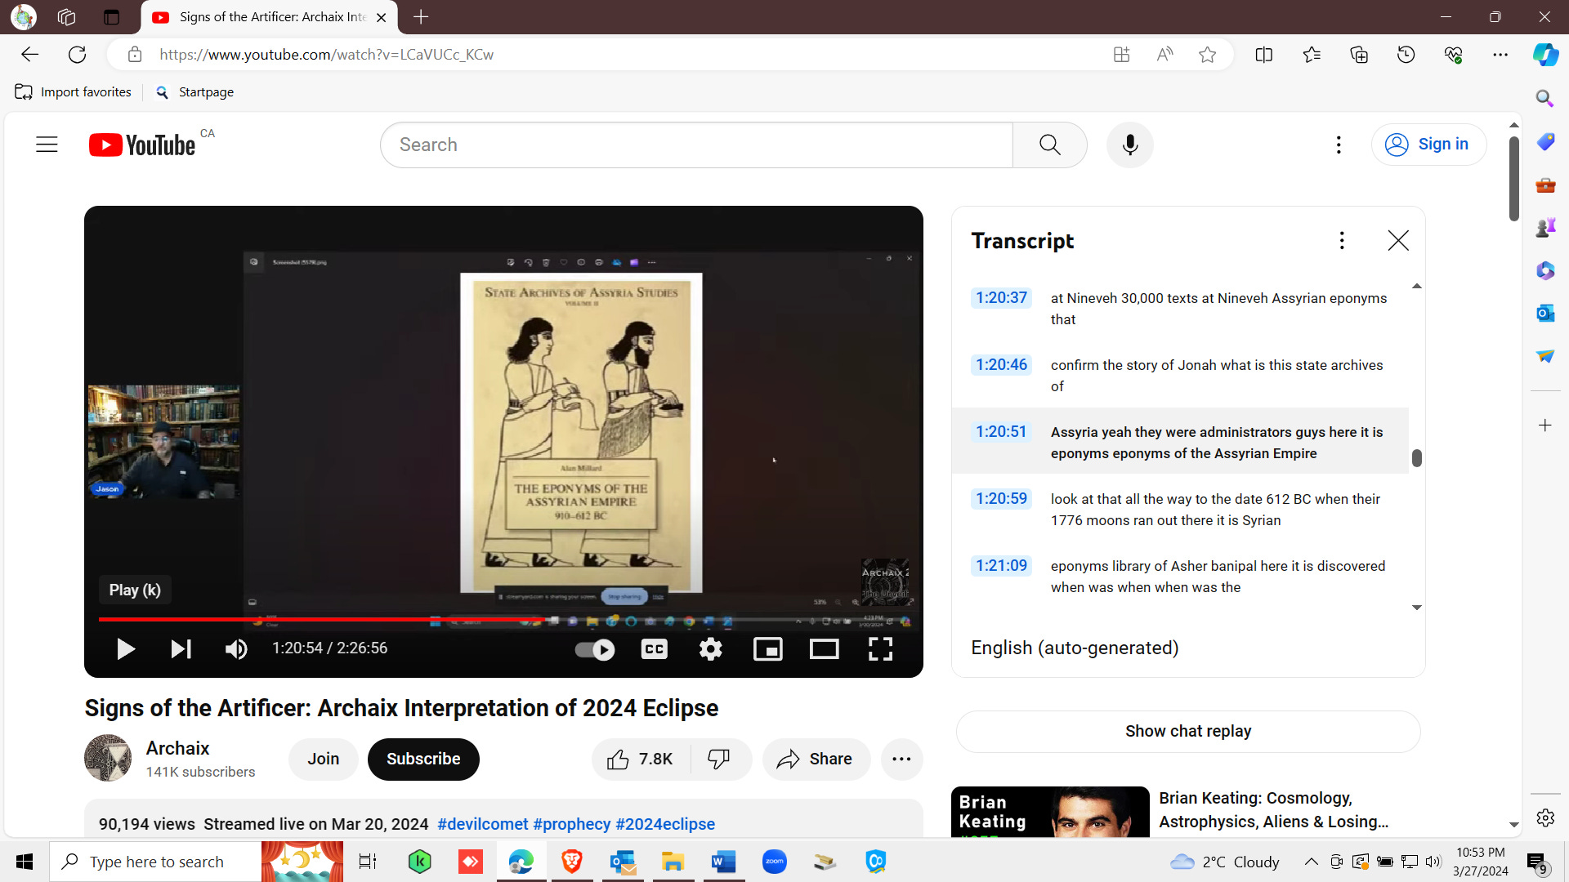Enable miniplayer mode
This screenshot has height=882, width=1569.
pos(767,649)
